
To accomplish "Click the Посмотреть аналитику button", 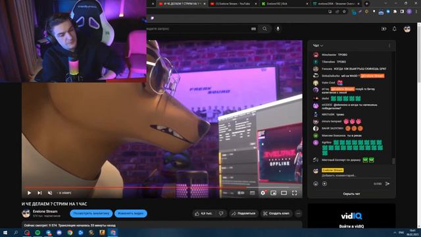I will [91, 213].
